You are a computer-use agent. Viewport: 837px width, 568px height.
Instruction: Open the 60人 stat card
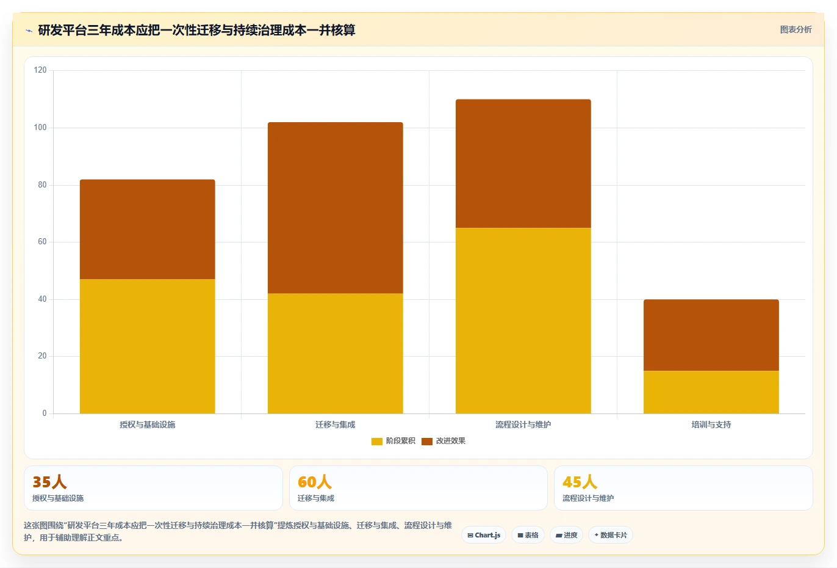418,488
